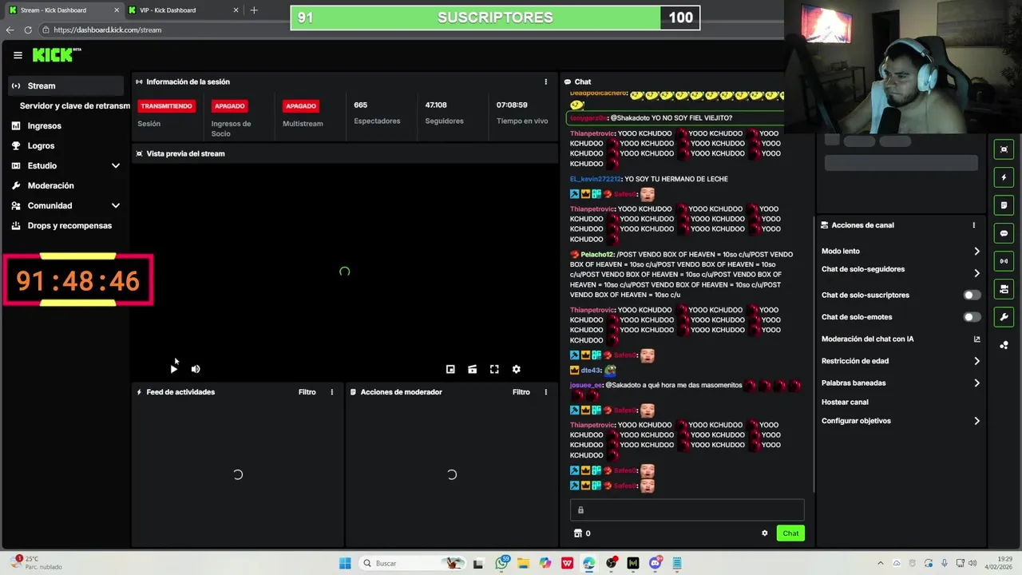The width and height of the screenshot is (1022, 575).
Task: Enable picture-in-picture in the preview
Action: tap(450, 369)
